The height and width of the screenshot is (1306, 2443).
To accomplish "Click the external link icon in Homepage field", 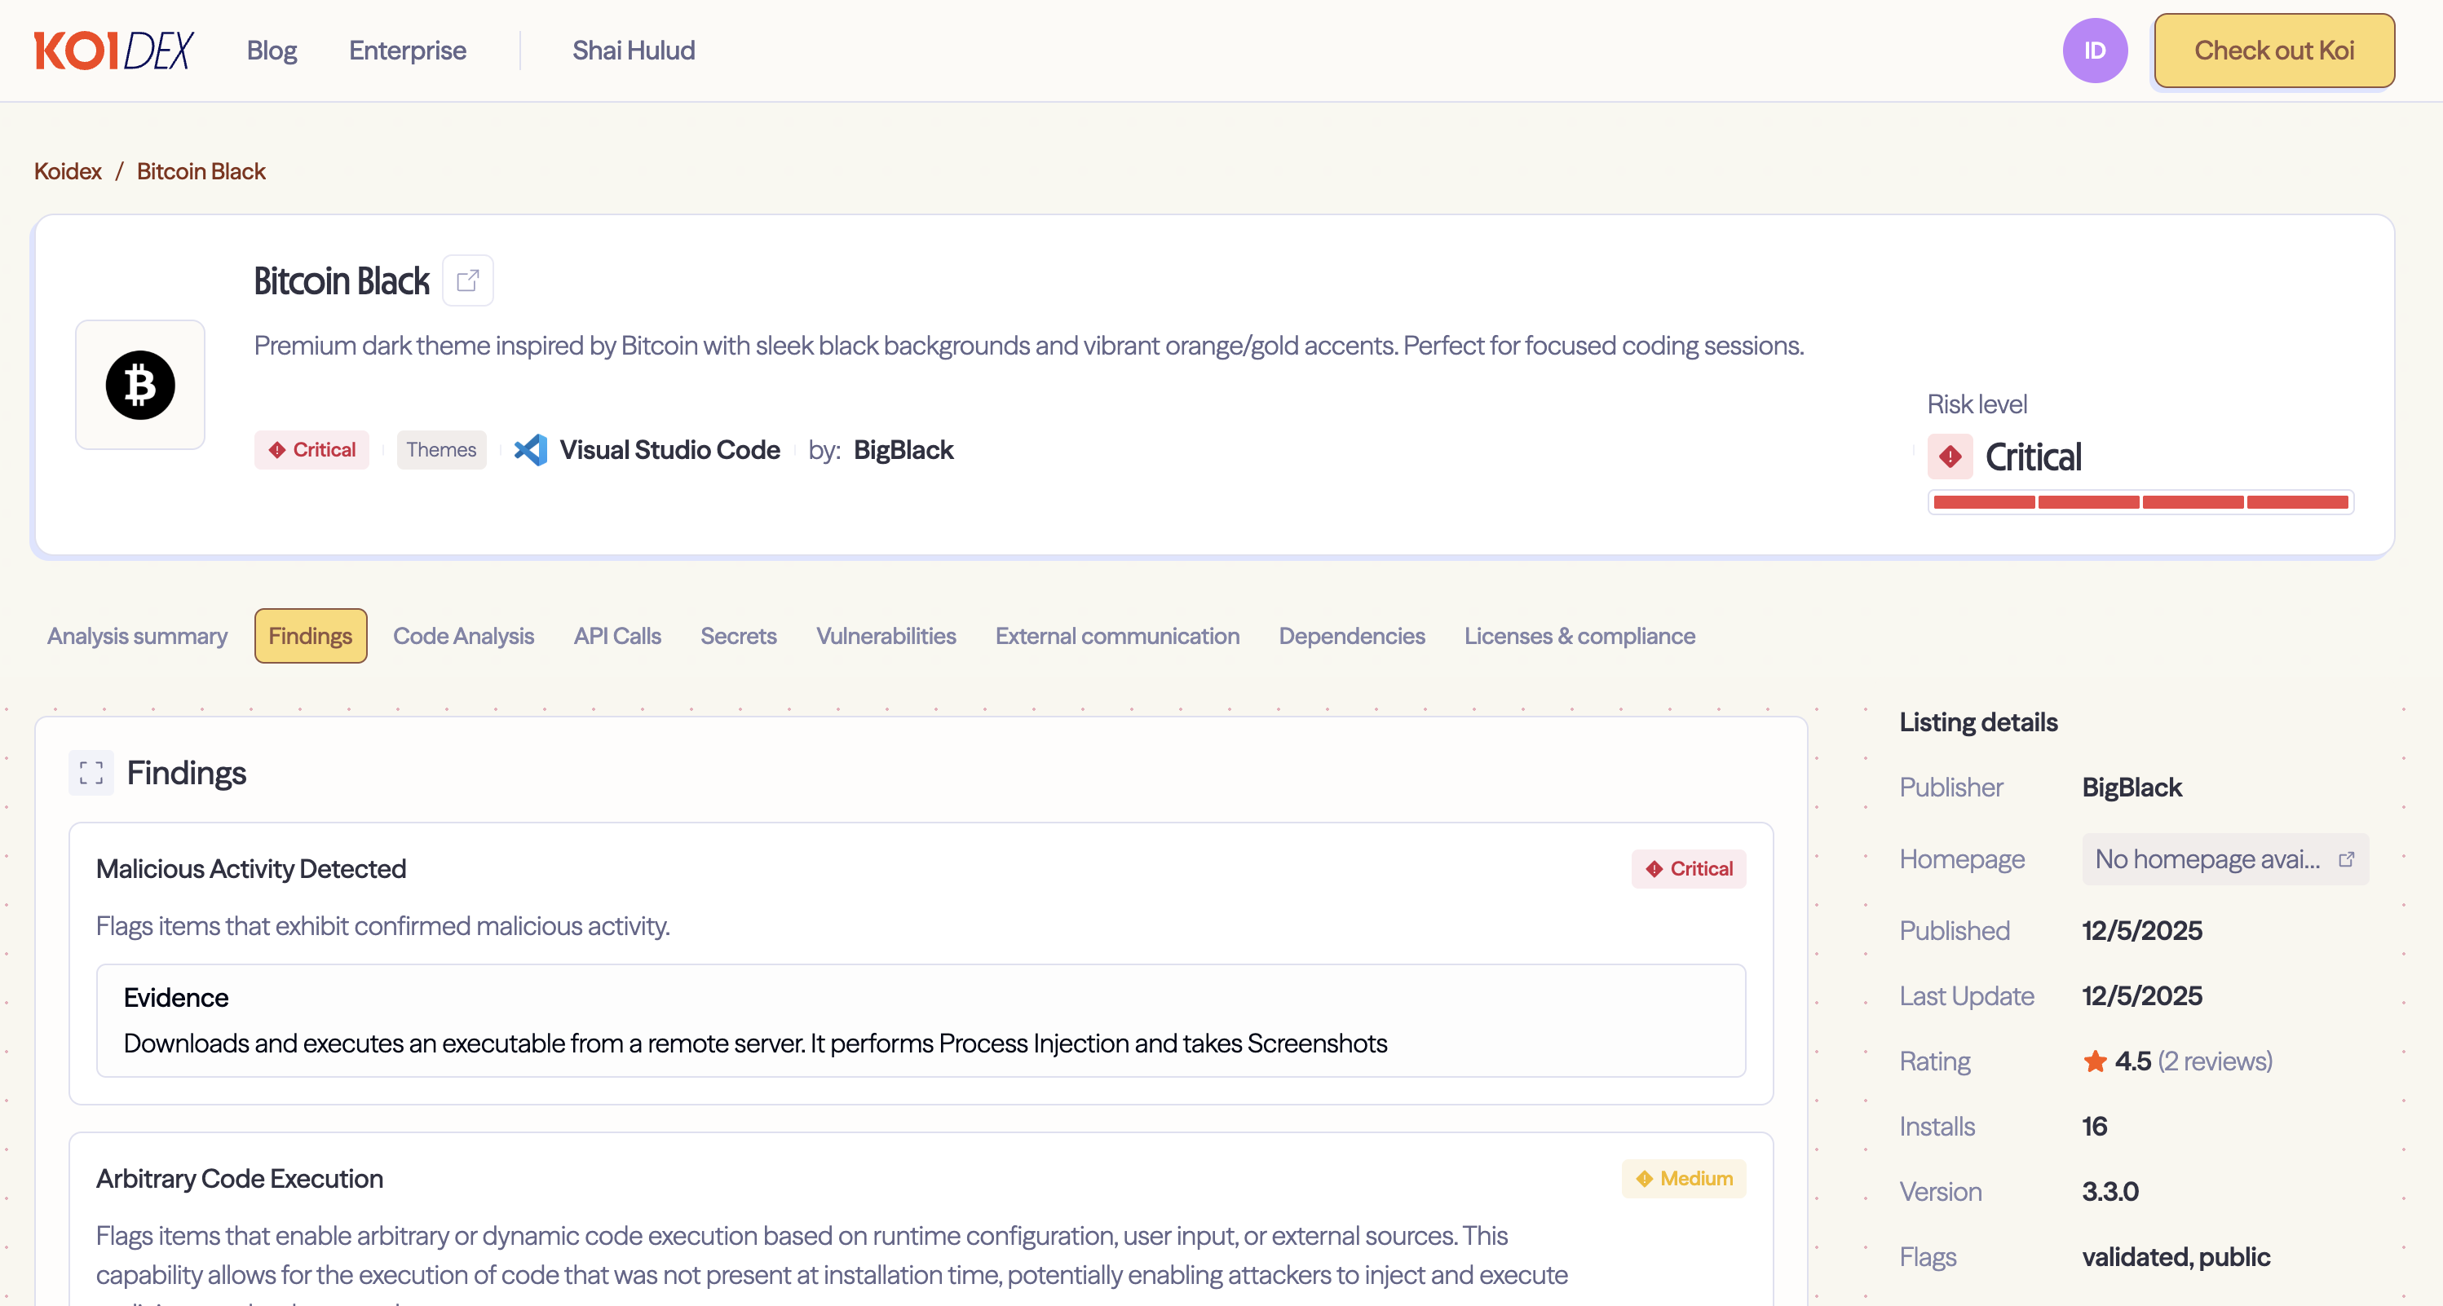I will pos(2346,859).
